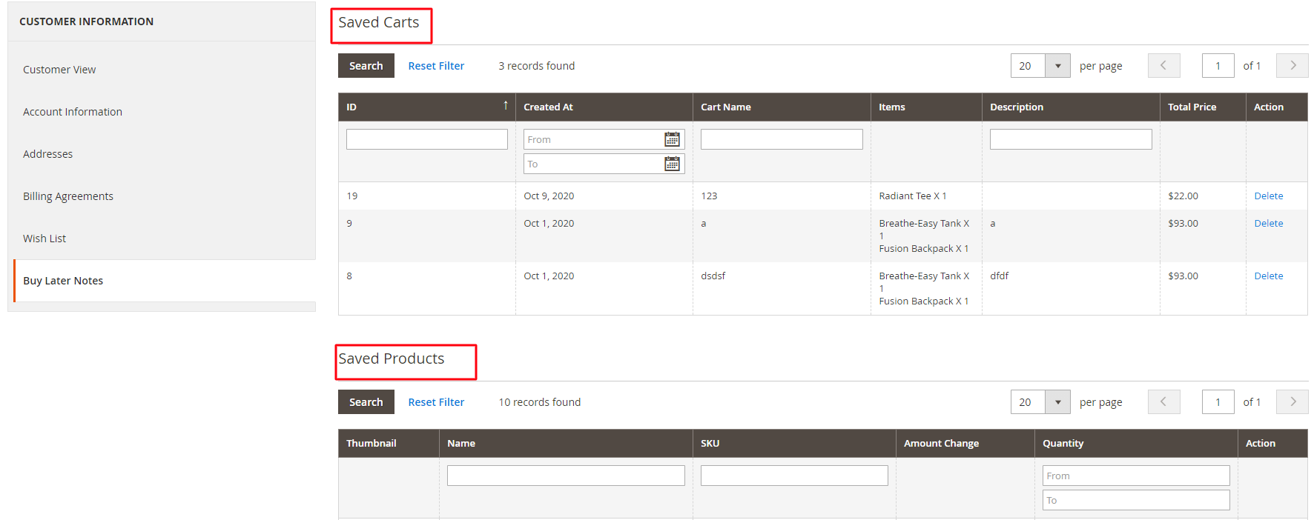Switch to Account Information tab
The height and width of the screenshot is (520, 1314).
coord(73,112)
